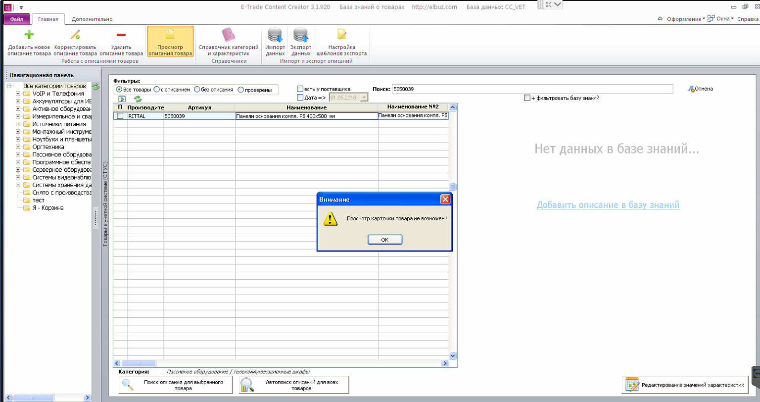760x402 pixels.
Task: Click the Import data database icon
Action: point(275,35)
